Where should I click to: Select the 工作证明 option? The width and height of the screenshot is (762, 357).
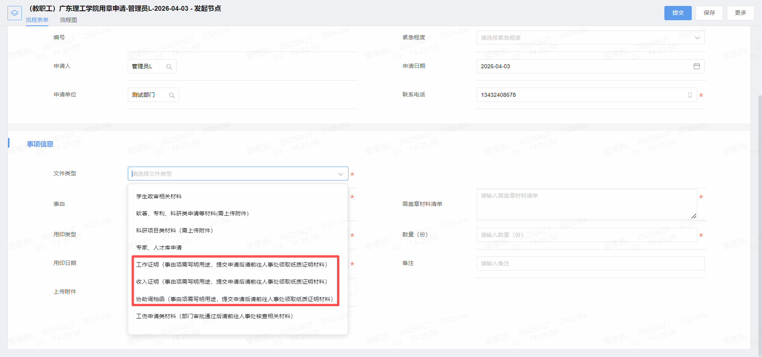(x=238, y=265)
